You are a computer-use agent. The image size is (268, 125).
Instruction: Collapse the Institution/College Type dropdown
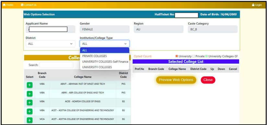click(x=105, y=43)
